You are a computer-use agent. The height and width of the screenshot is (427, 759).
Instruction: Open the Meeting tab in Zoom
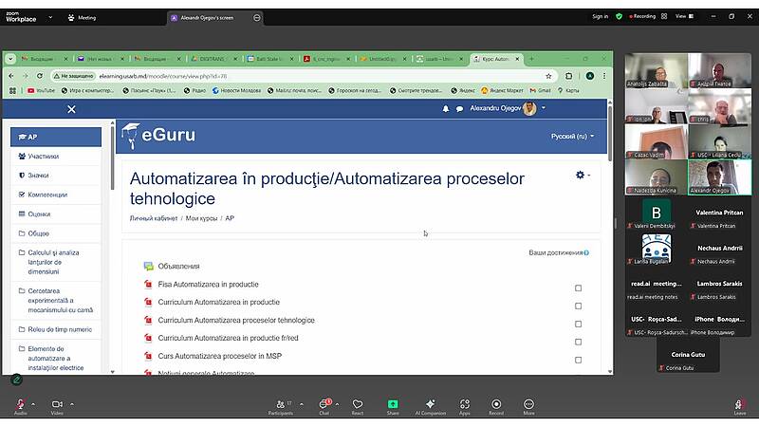(x=83, y=18)
